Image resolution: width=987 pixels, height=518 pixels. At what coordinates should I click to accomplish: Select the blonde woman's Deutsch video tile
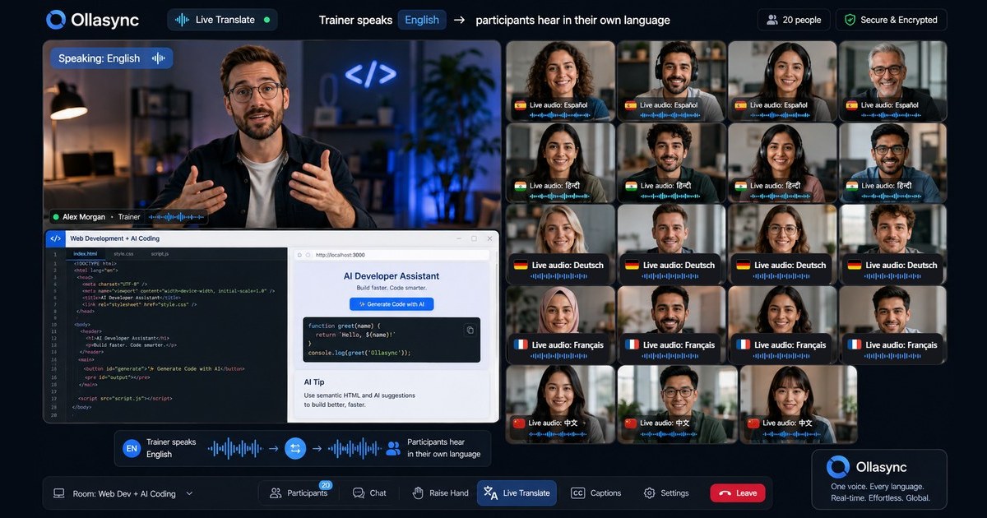[x=560, y=244]
